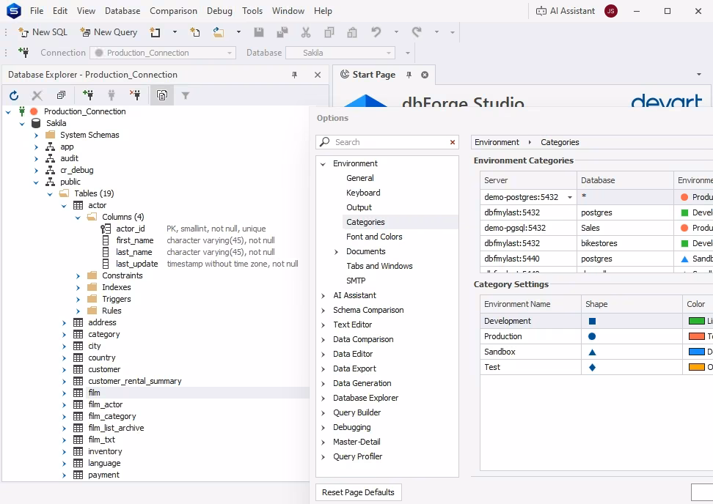This screenshot has height=504, width=713.
Task: Select the film table in the tree
Action: coord(94,393)
